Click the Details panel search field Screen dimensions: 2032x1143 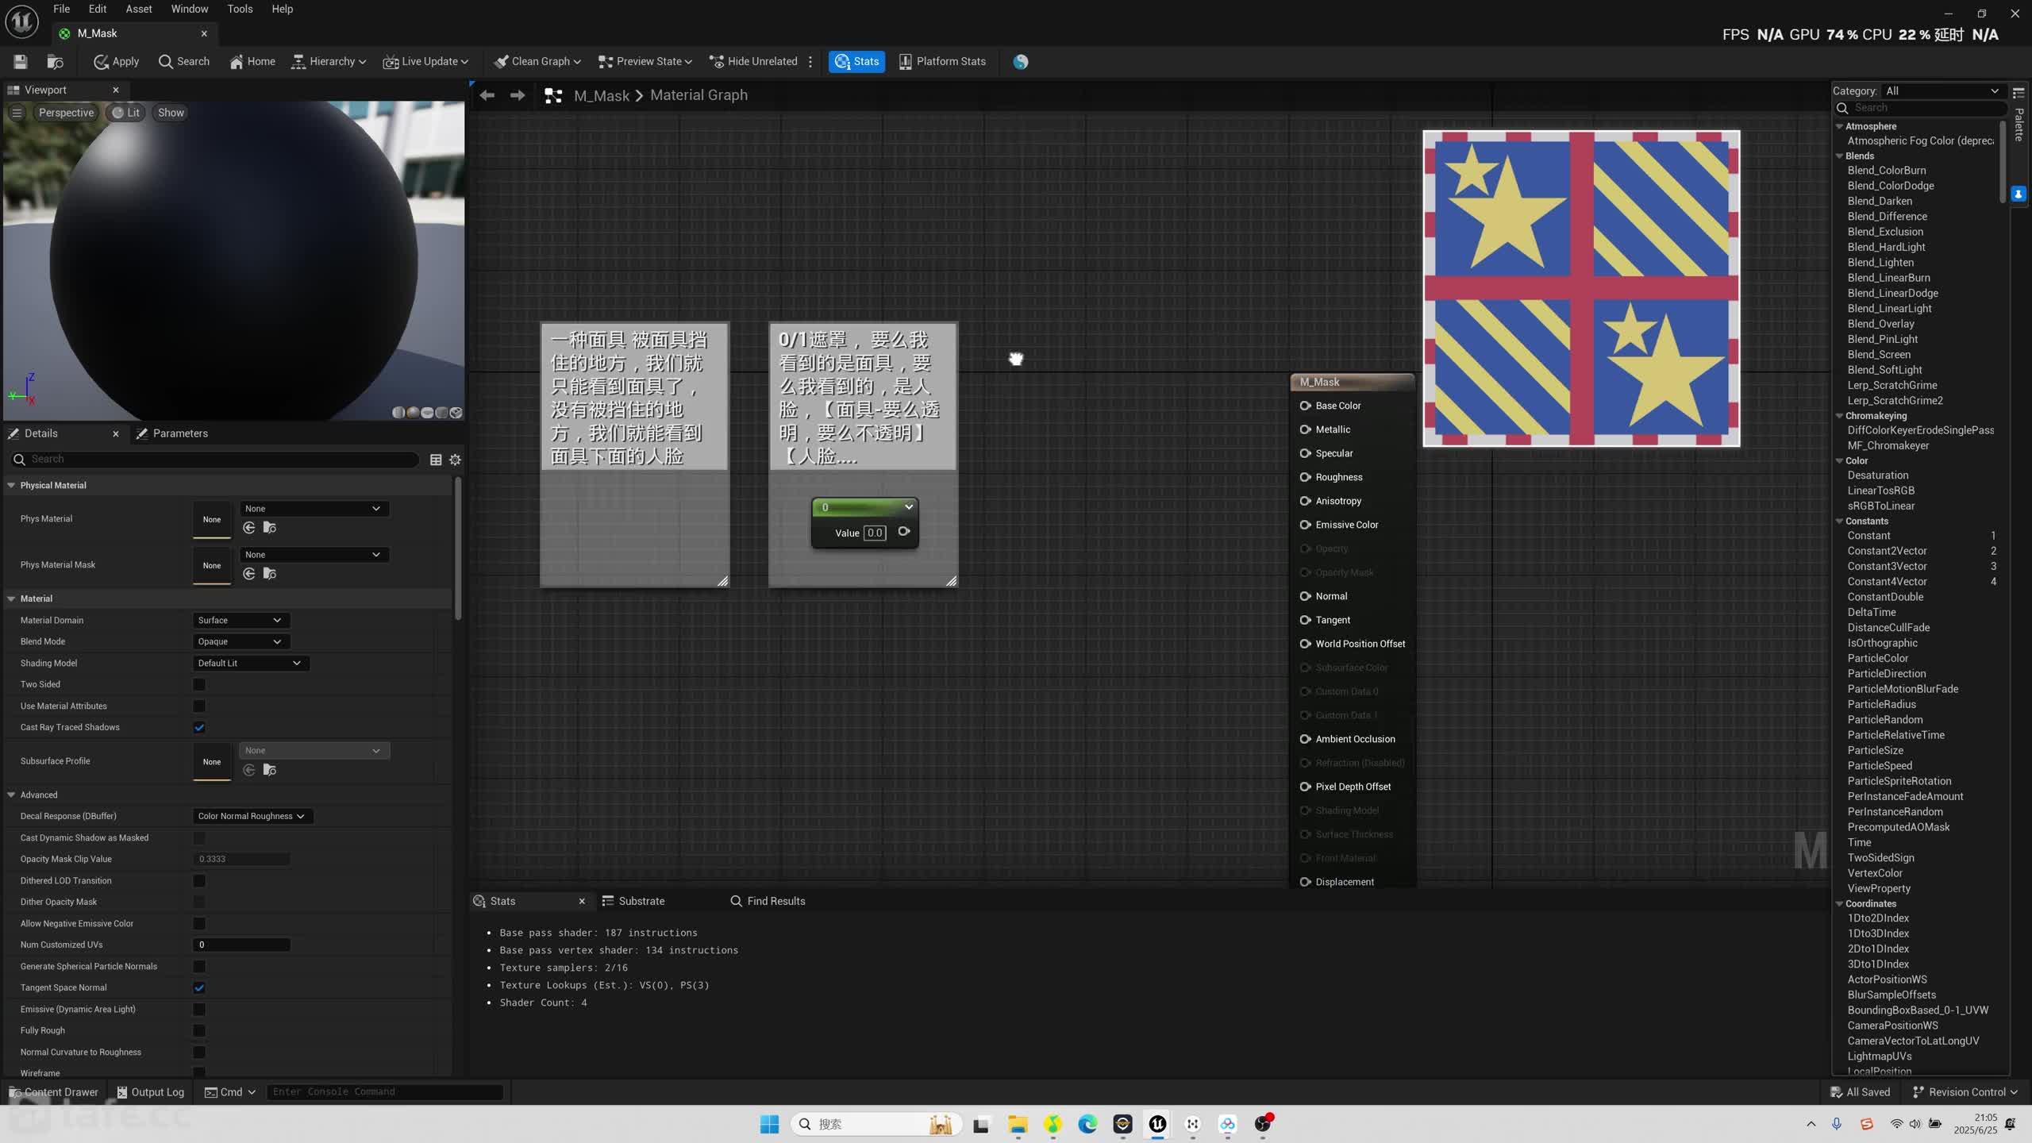214,460
